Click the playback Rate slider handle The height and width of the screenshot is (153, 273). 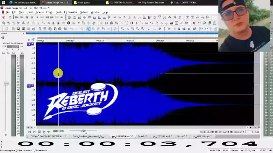[84, 131]
